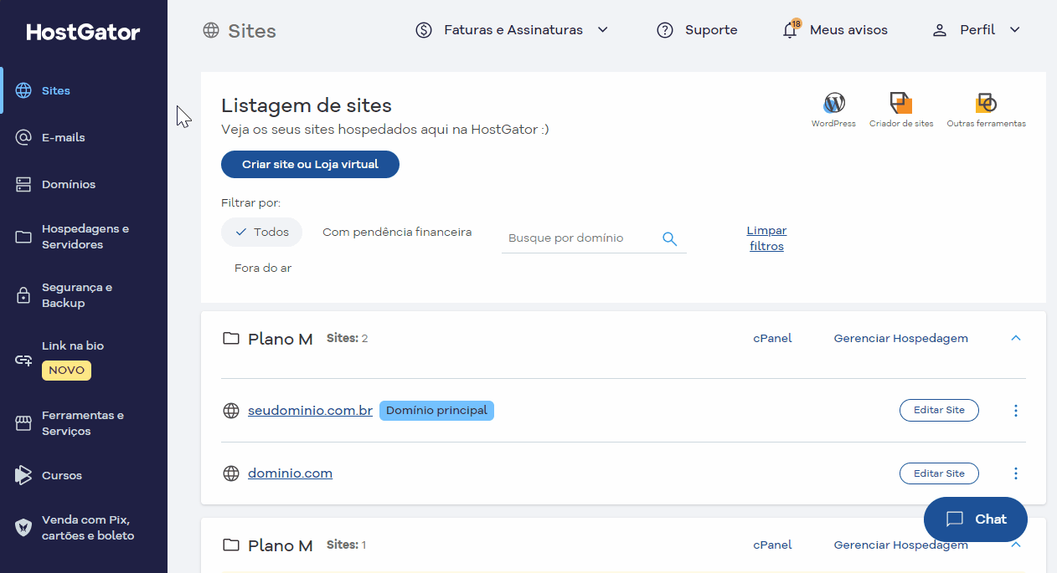
Task: Select the Todos filter chip
Action: point(262,232)
